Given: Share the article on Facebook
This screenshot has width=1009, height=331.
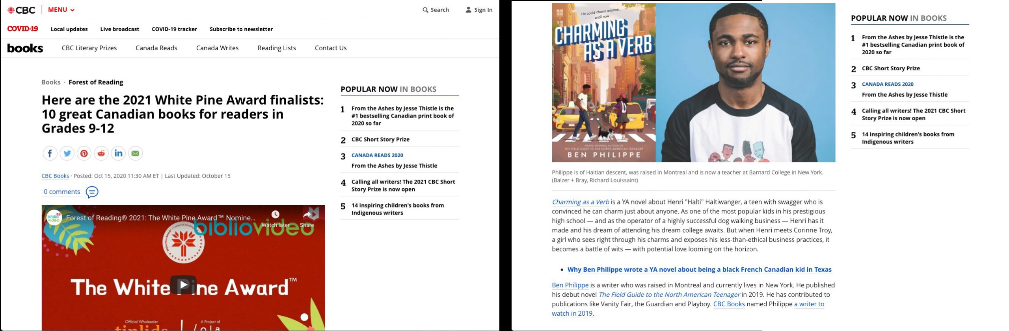Looking at the screenshot, I should pyautogui.click(x=50, y=153).
